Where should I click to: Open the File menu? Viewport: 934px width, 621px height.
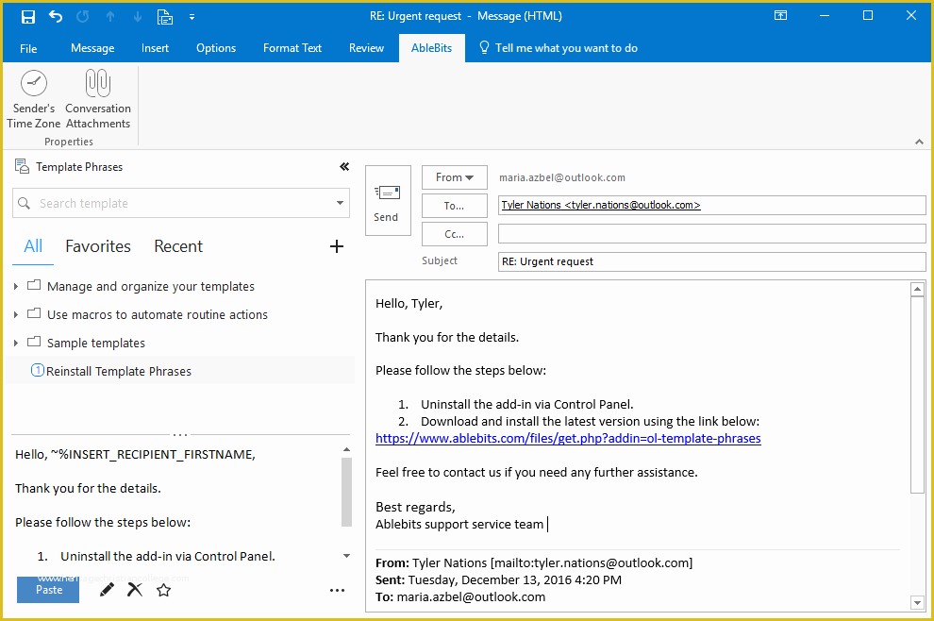coord(28,48)
